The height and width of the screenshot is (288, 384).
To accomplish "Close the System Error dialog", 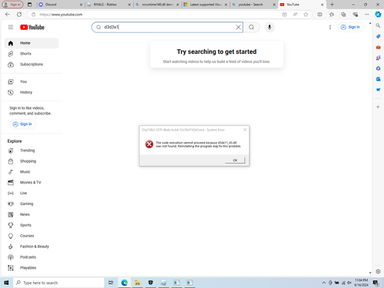I will point(245,130).
